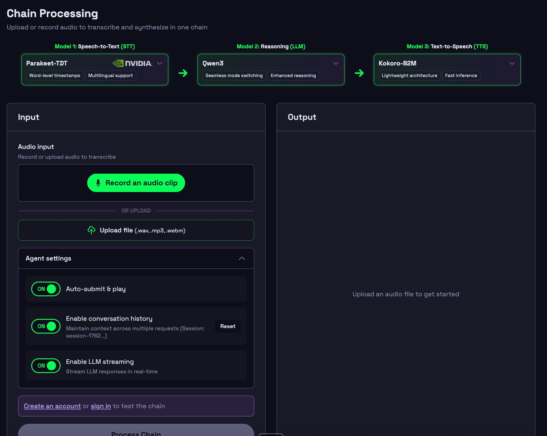This screenshot has height=436, width=547.
Task: Click the Upload file drop zone
Action: pyautogui.click(x=136, y=230)
